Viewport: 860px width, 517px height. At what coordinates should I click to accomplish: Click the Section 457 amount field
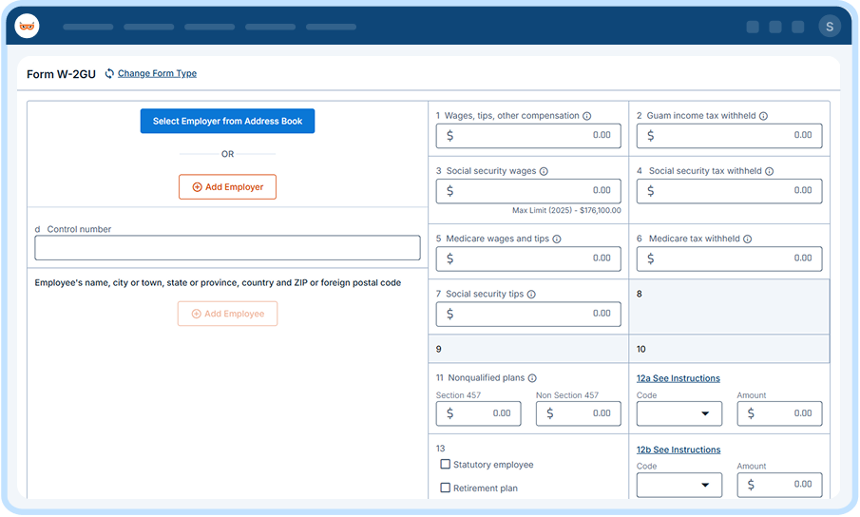coord(478,414)
